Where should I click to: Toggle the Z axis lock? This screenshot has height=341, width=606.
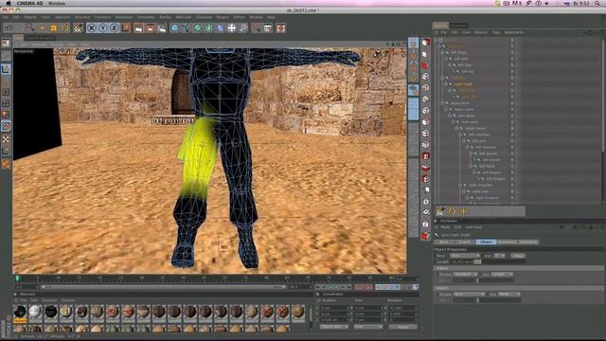(x=114, y=27)
